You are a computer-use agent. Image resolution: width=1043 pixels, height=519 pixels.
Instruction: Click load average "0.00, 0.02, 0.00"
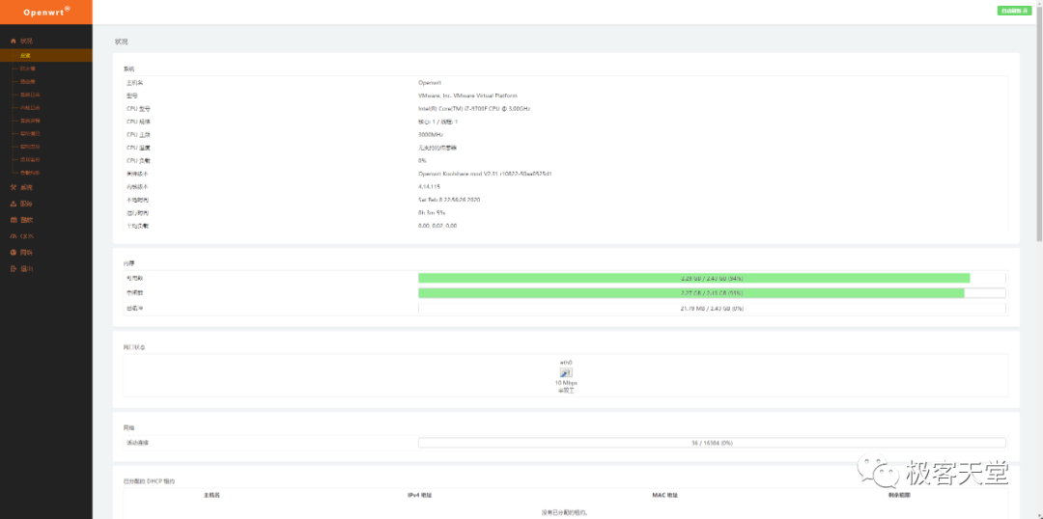pyautogui.click(x=437, y=226)
